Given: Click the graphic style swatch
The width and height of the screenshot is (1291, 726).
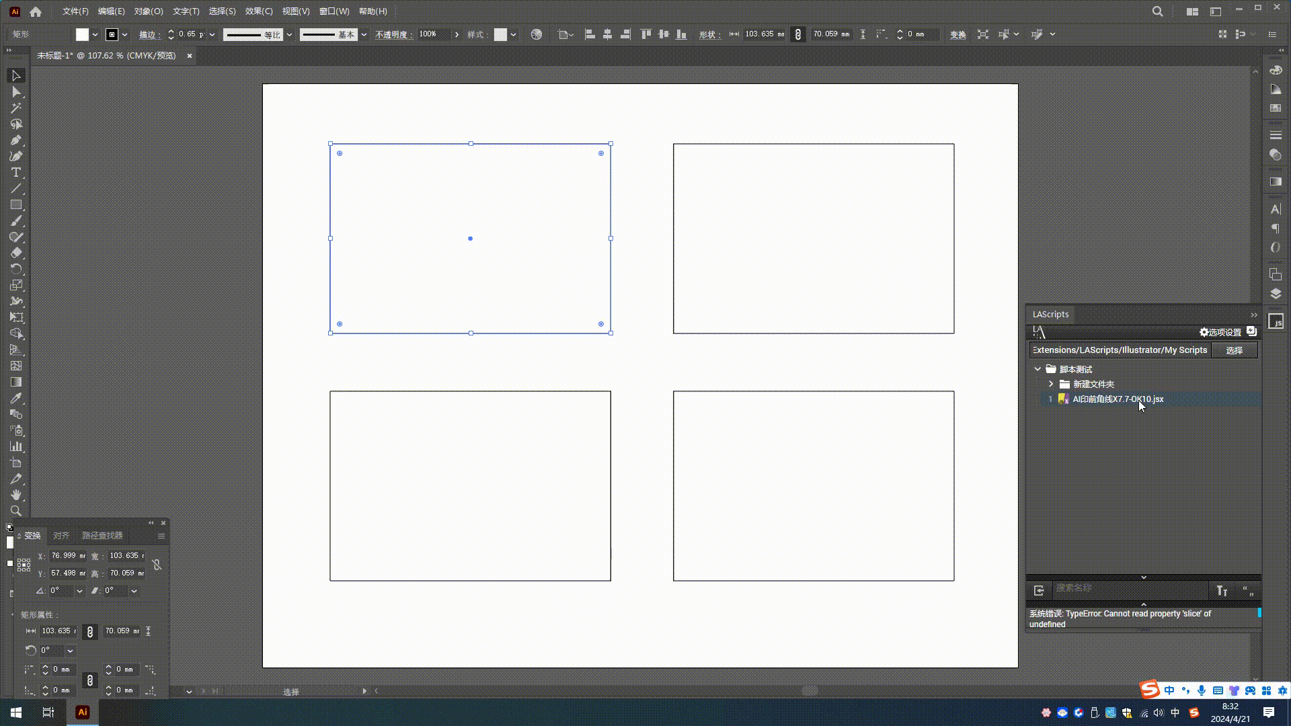Looking at the screenshot, I should (500, 34).
